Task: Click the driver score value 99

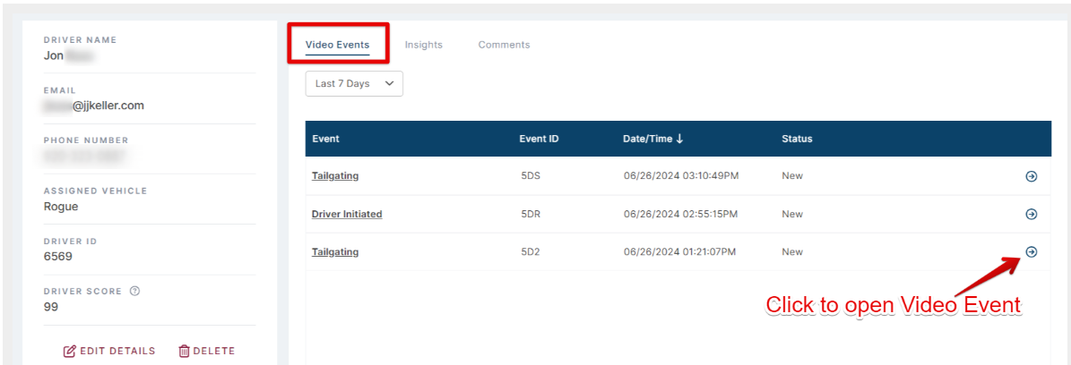Action: click(51, 307)
